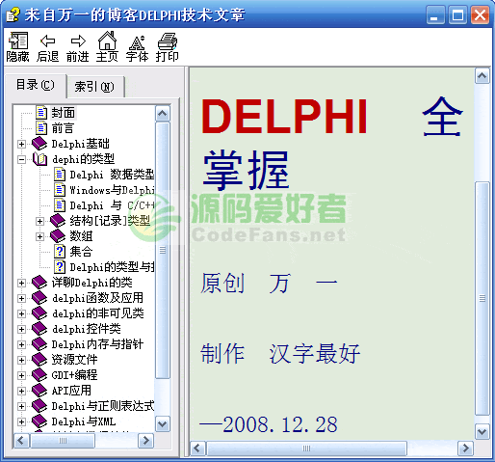This screenshot has width=495, height=462.
Task: Go back with the 后退 arrow icon
Action: coord(47,41)
